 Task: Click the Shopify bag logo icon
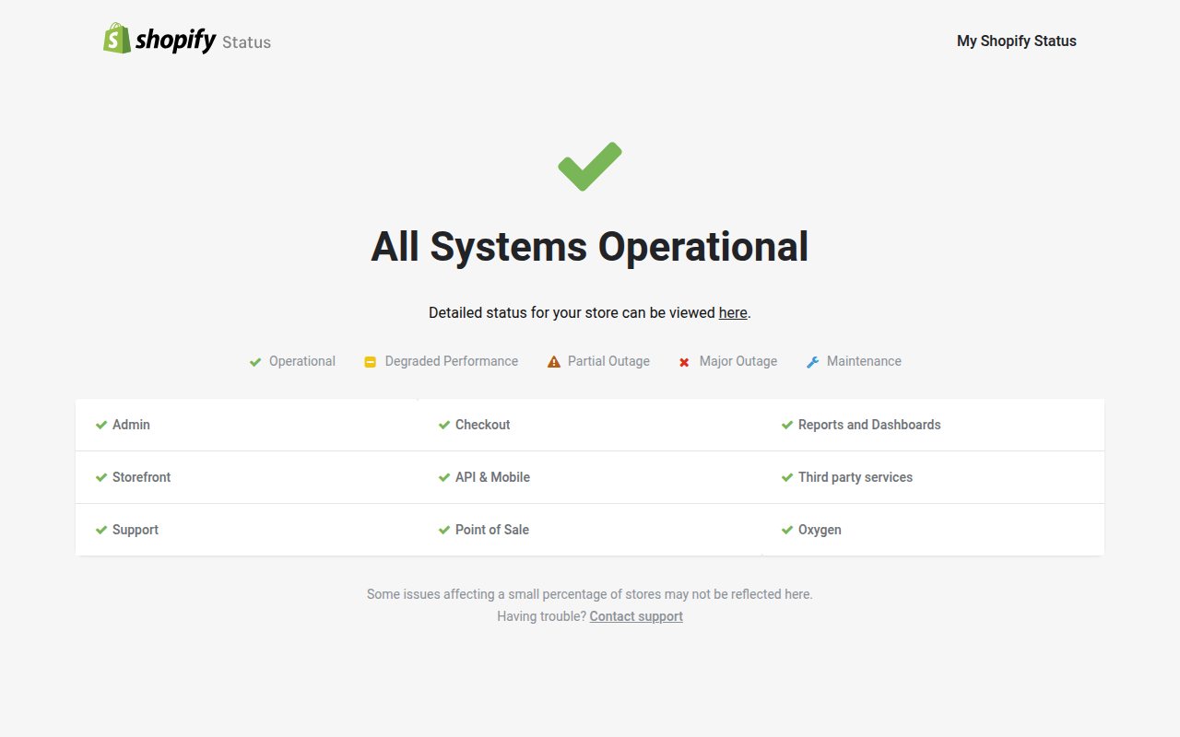click(x=116, y=39)
